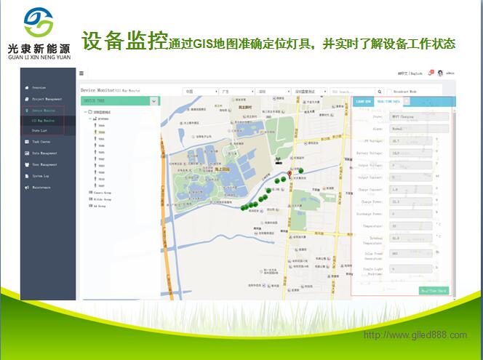This screenshot has width=483, height=360.
Task: Click the State field showing MPPT Charging
Action: tap(419, 116)
